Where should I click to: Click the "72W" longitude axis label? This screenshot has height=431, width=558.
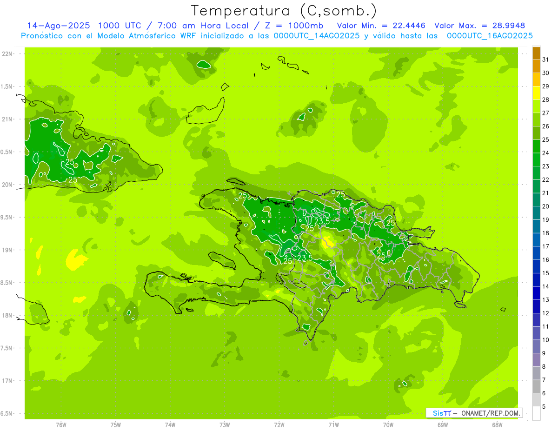[x=279, y=425]
